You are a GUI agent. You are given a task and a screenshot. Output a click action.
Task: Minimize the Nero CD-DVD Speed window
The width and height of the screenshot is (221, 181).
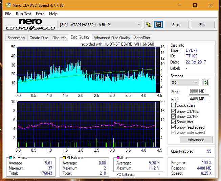[x=180, y=5]
